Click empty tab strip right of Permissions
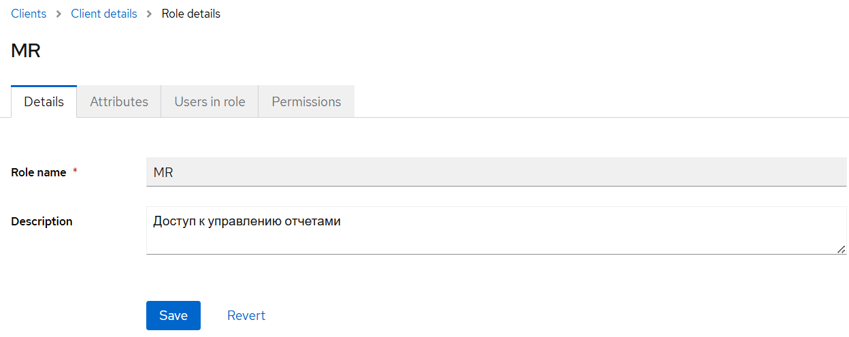The image size is (849, 337). [x=599, y=101]
